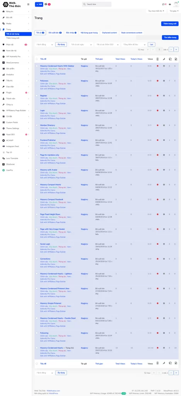Check the Register row checkbox
This screenshot has width=181, height=396.
(37, 96)
